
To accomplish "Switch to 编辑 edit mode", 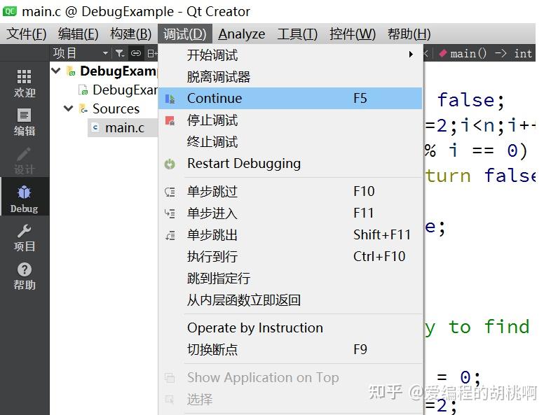I will click(25, 122).
